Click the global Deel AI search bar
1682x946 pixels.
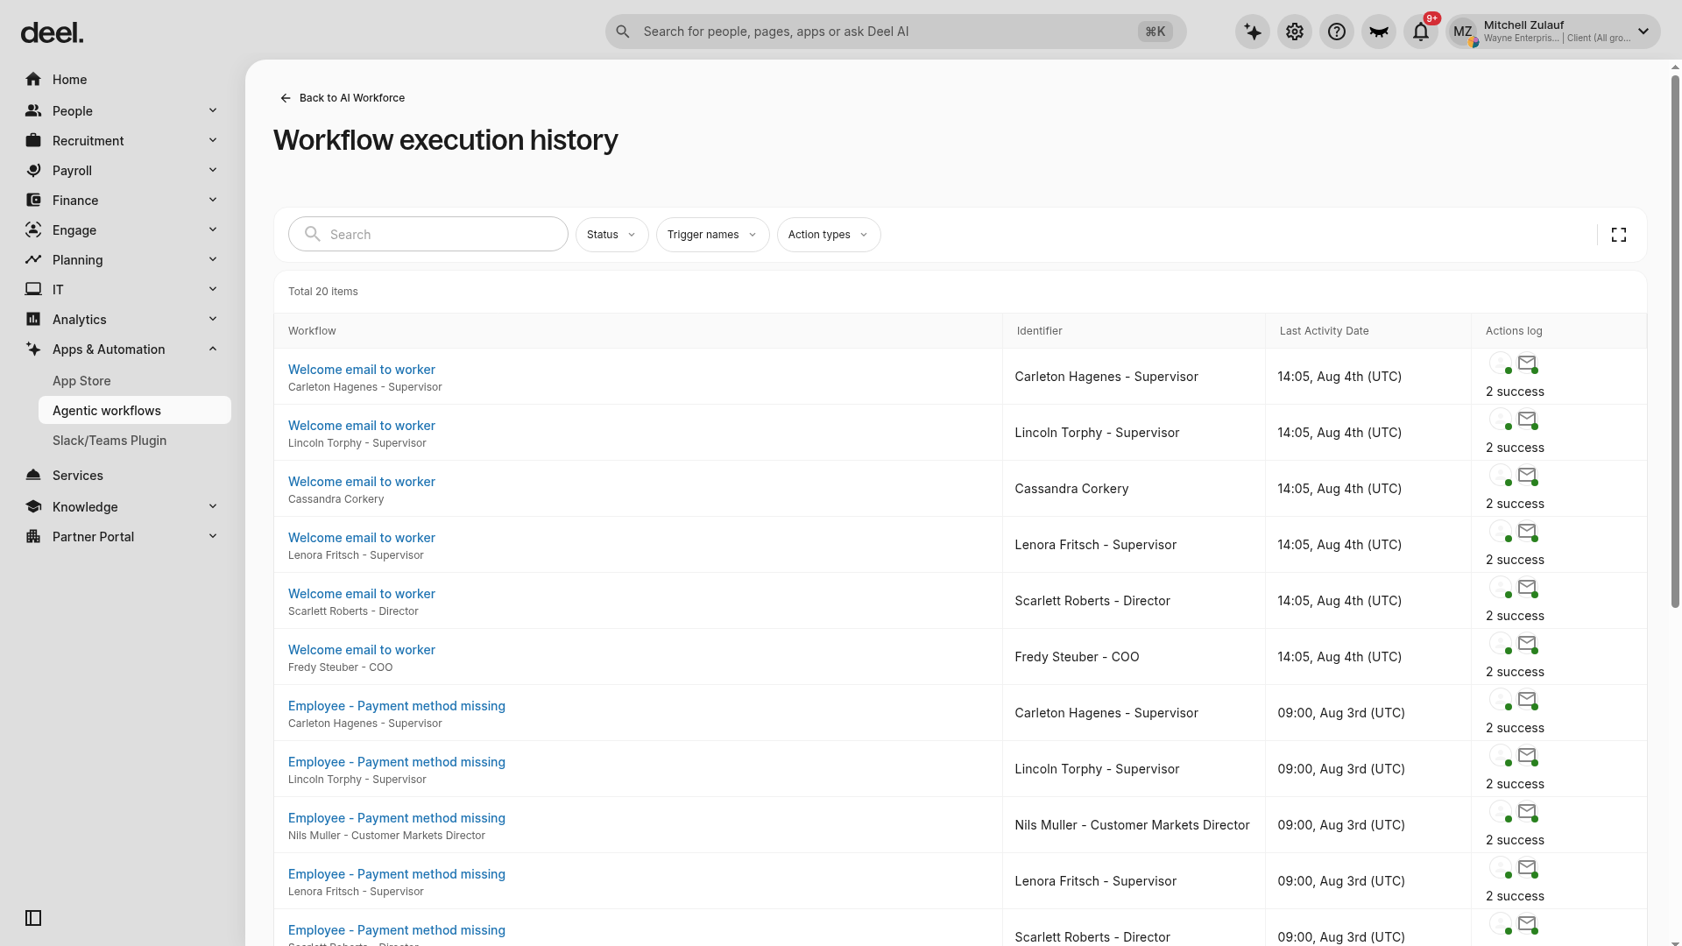tap(895, 32)
